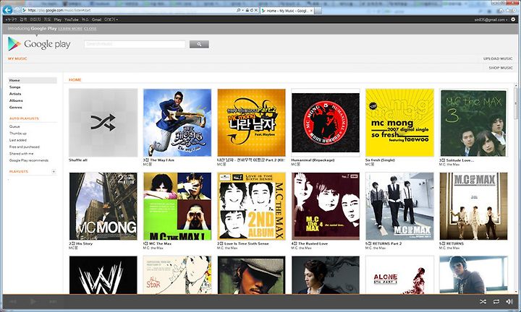
Task: Open the address bar search dropdown arrow
Action: (x=242, y=11)
